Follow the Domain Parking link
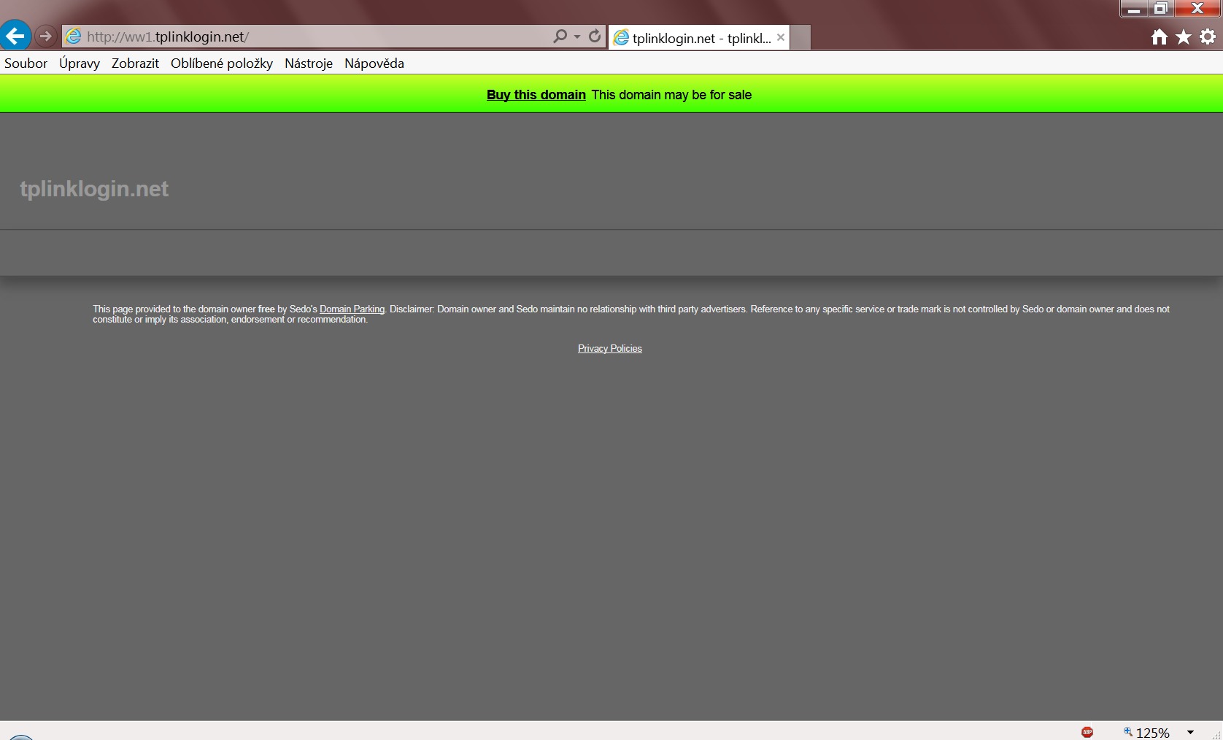The image size is (1223, 740). [x=352, y=309]
